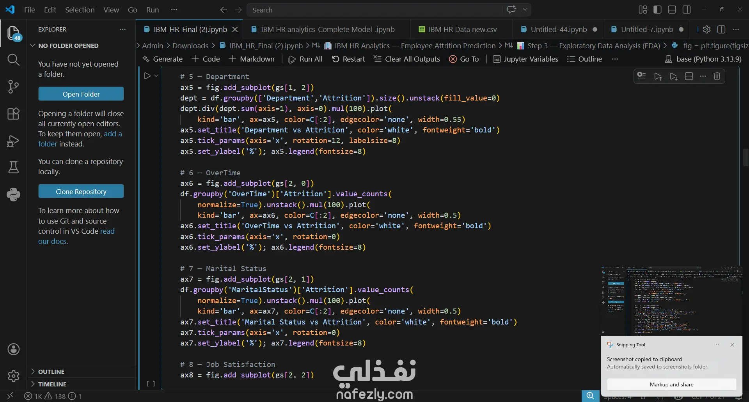Follow the 'add a folder' link
Screen dimensions: 749x402
pos(80,139)
